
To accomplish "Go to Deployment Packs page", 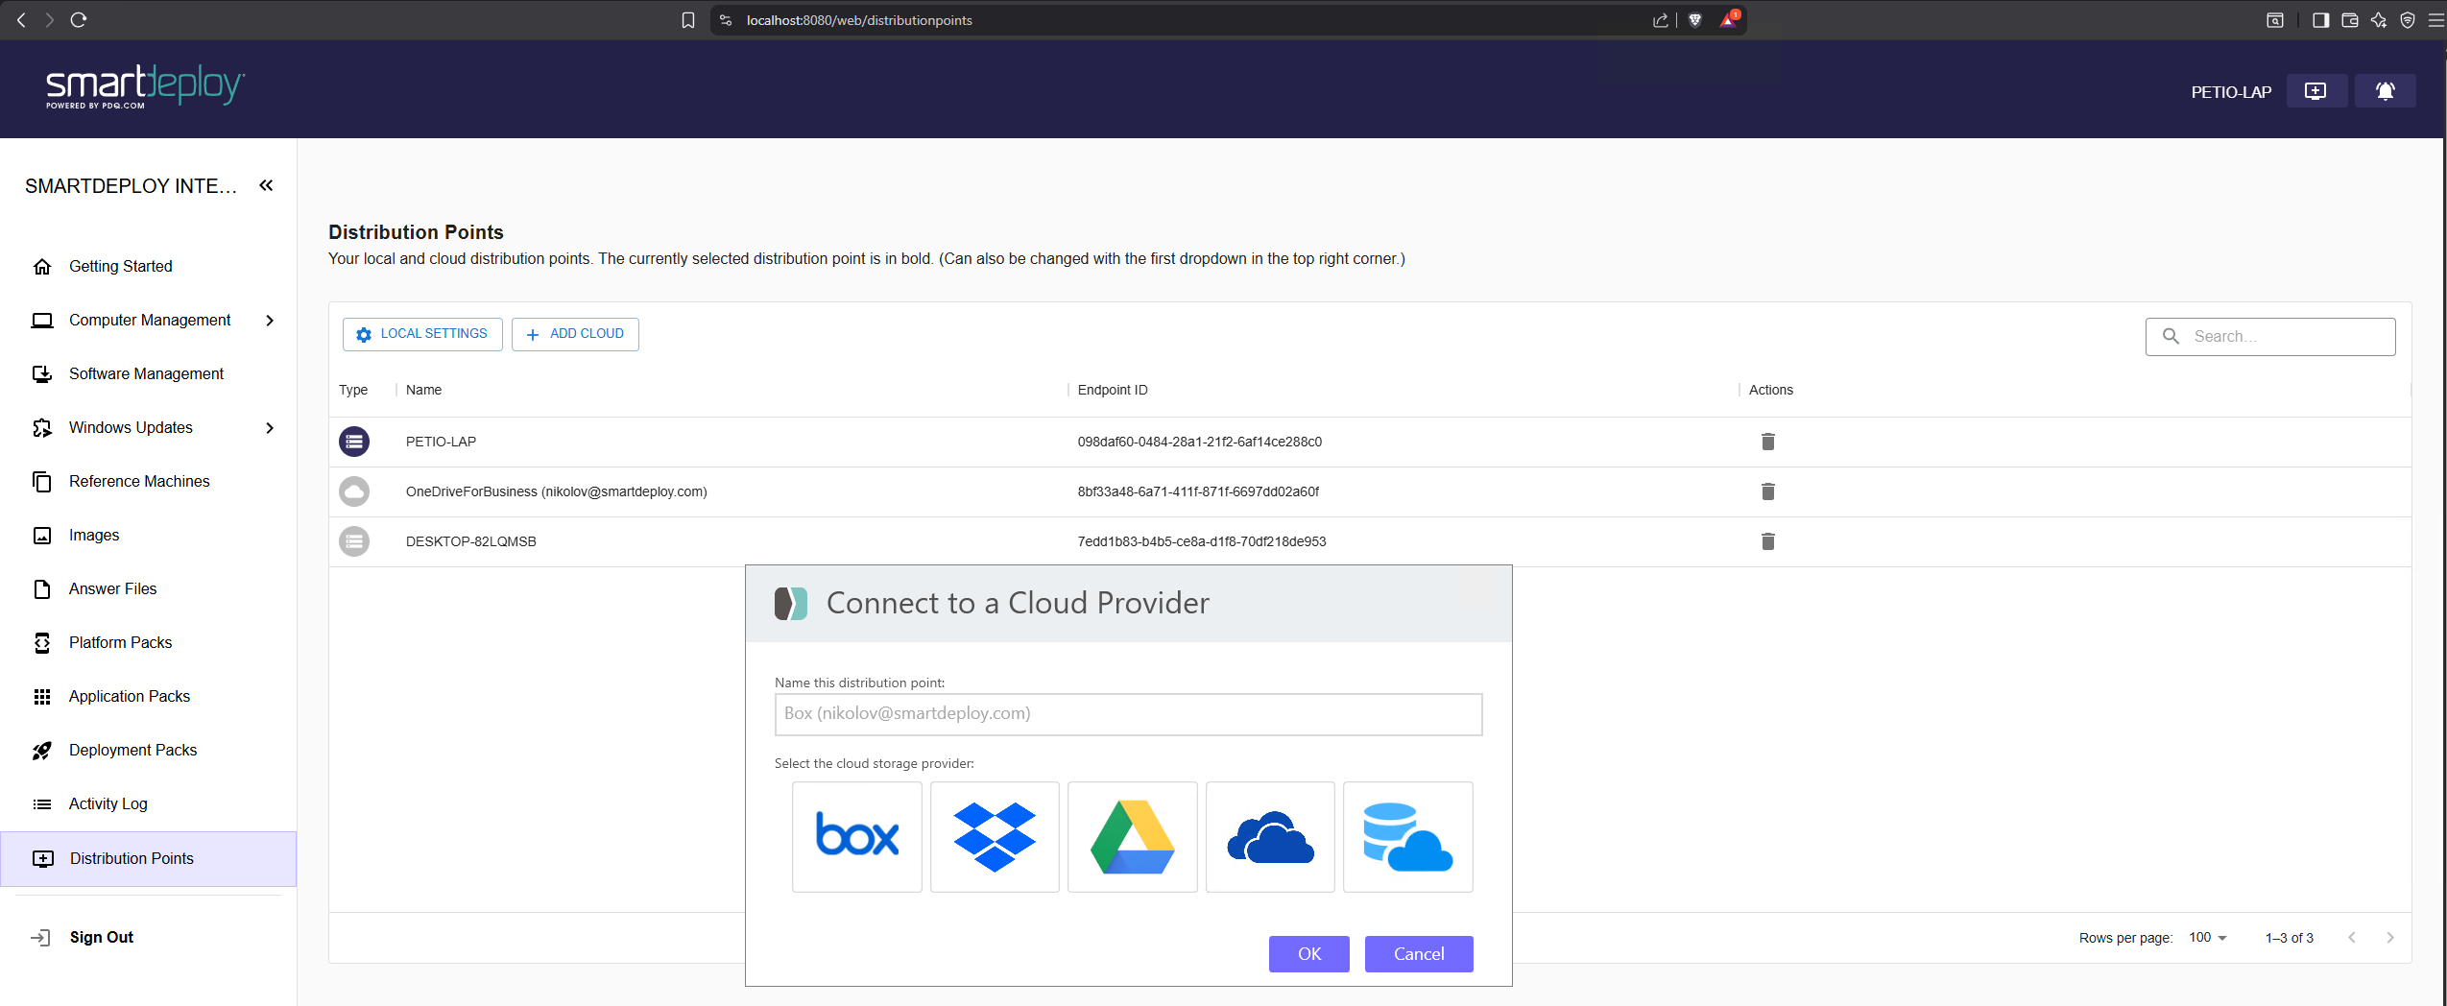I will tap(132, 750).
